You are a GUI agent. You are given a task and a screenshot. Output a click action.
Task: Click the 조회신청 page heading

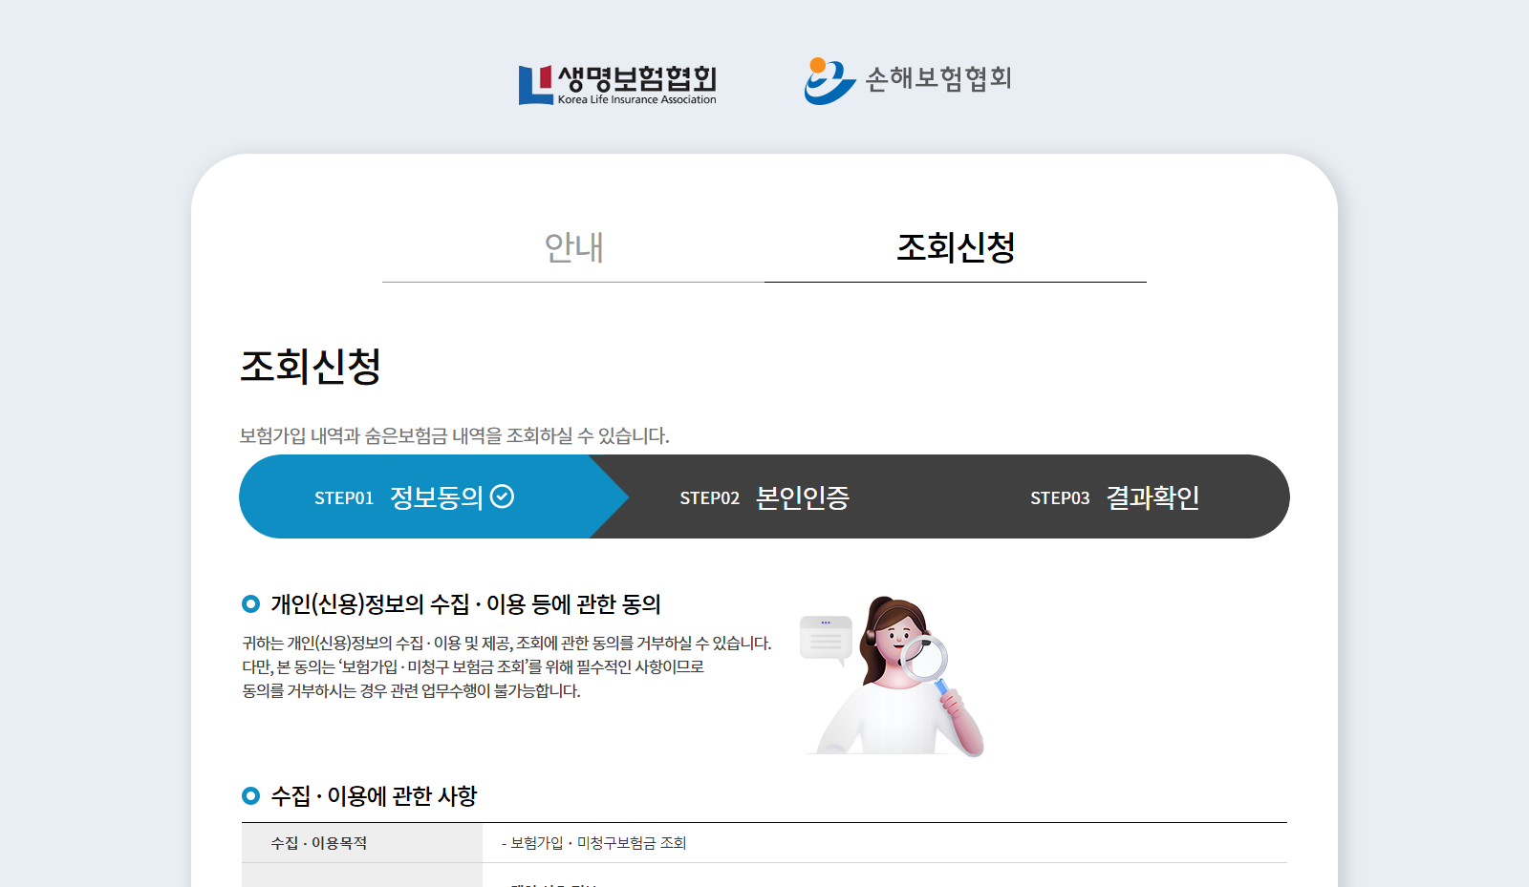point(311,366)
